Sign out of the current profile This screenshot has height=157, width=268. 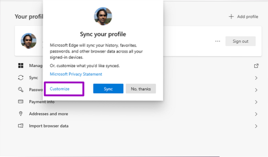(x=240, y=41)
